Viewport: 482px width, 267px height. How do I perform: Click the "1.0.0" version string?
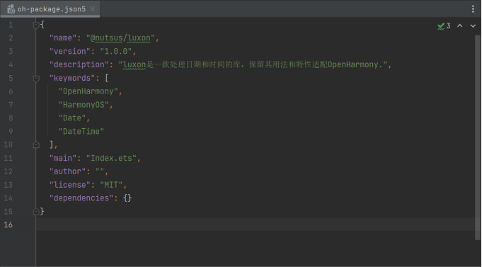(x=116, y=52)
